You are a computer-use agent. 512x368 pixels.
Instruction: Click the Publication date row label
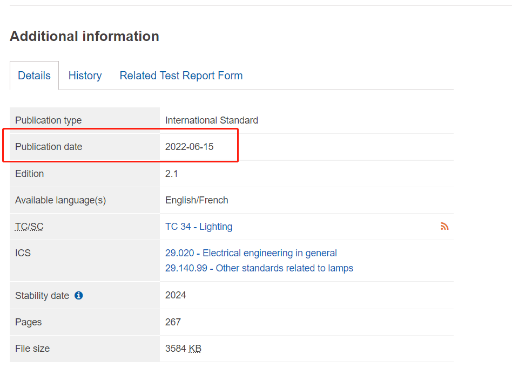coord(49,147)
